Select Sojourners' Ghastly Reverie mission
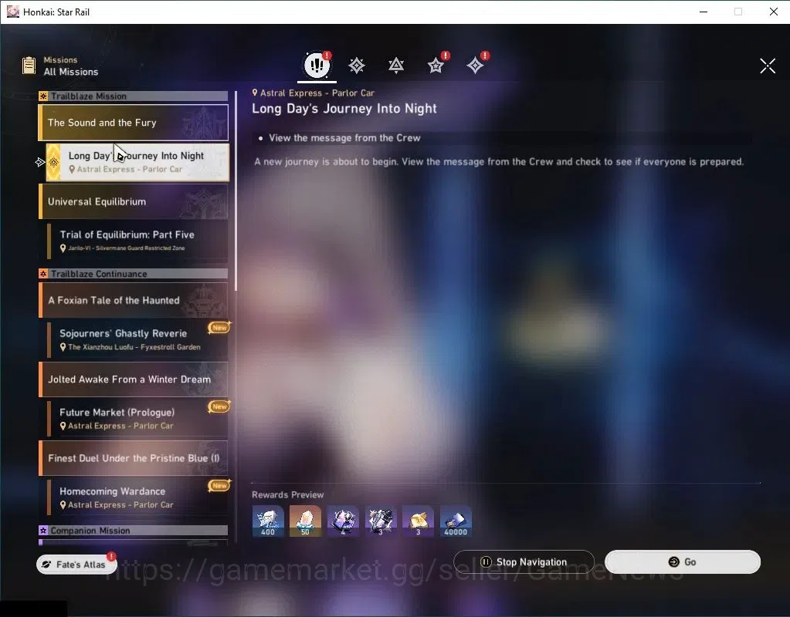This screenshot has height=617, width=790. pyautogui.click(x=137, y=339)
